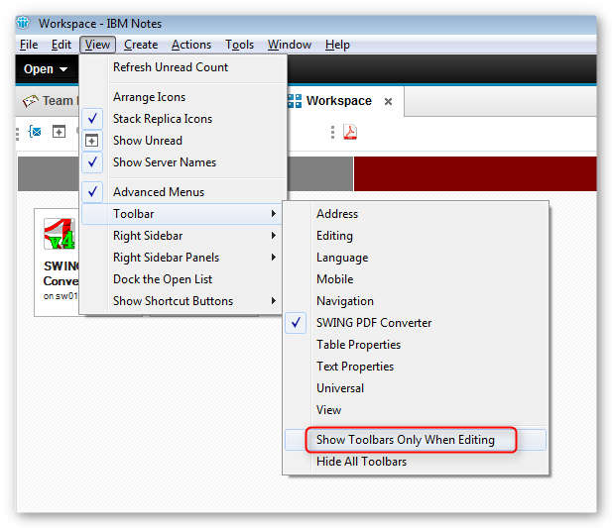Screen dimensions: 612x528
Task: Select Dock the Open List
Action: click(182, 279)
